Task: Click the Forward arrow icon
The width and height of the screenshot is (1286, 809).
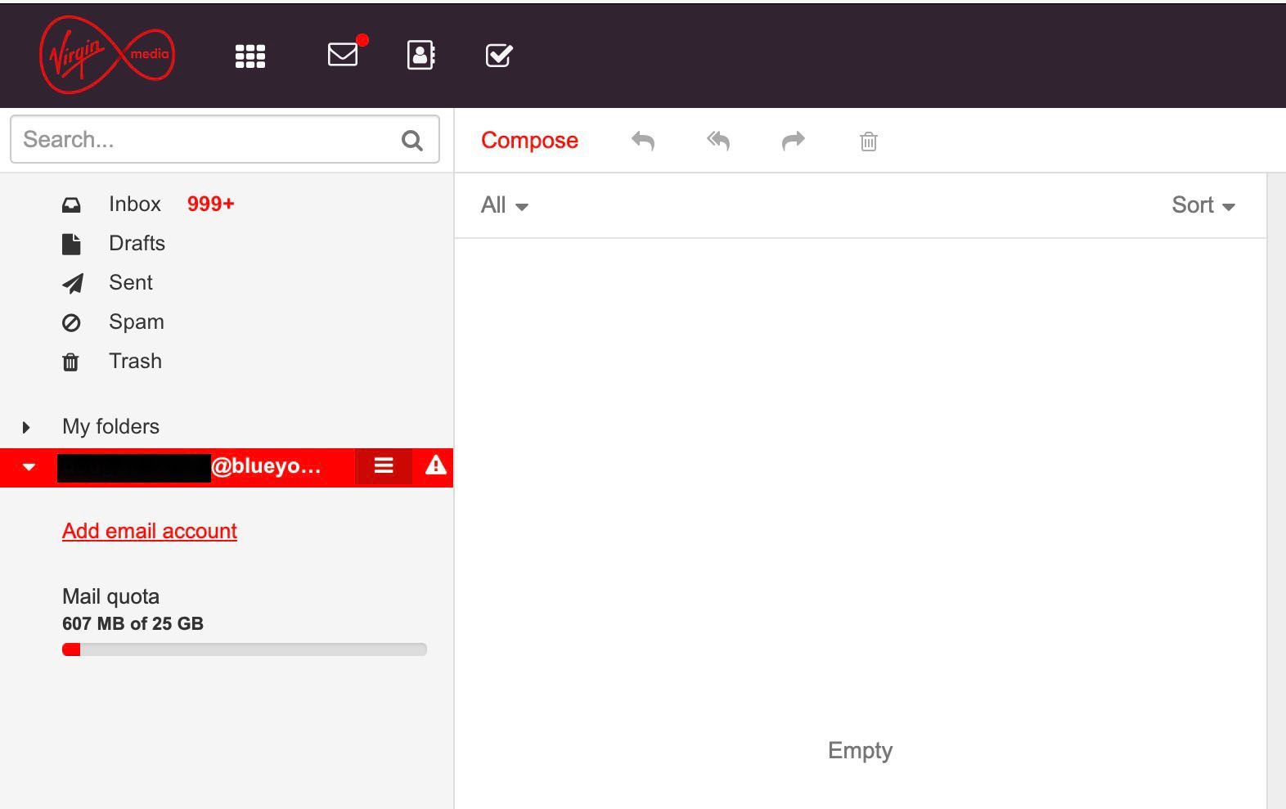Action: [794, 142]
